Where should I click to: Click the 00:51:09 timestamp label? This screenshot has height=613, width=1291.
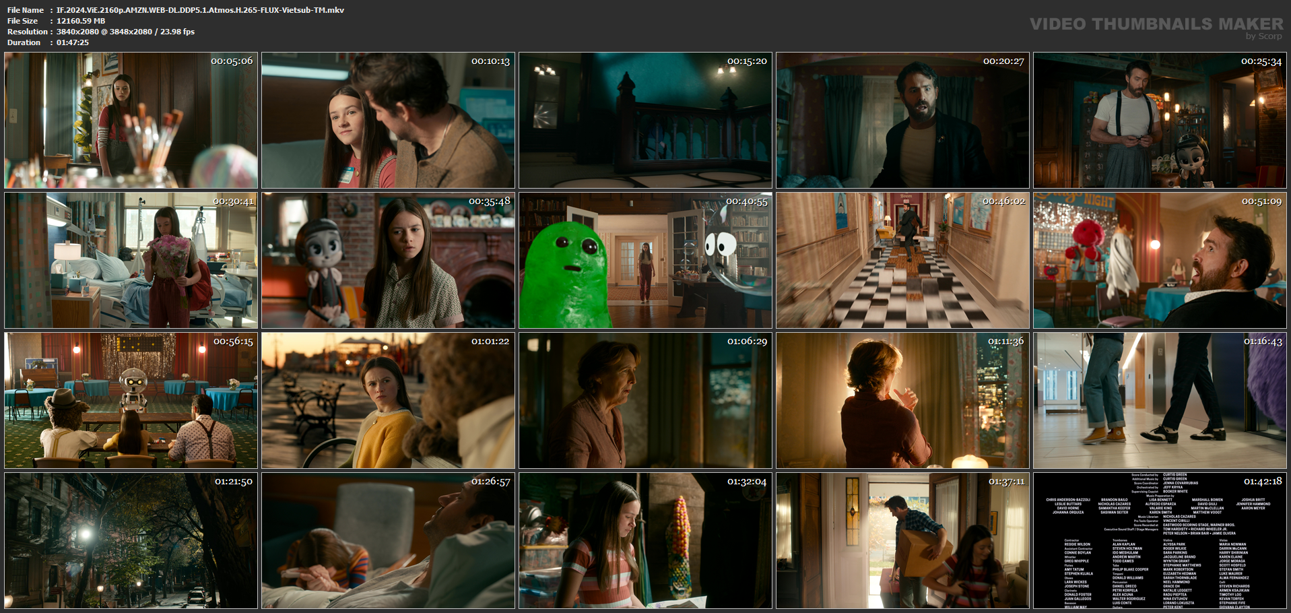click(x=1261, y=201)
